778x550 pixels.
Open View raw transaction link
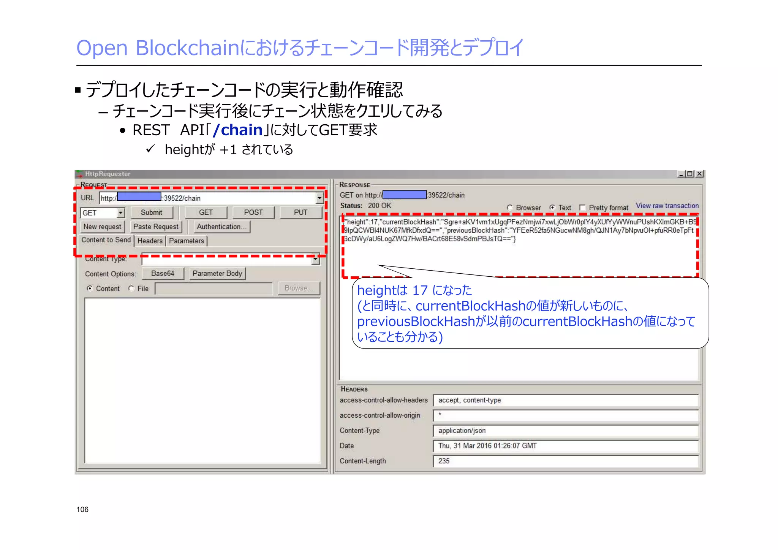pyautogui.click(x=667, y=206)
